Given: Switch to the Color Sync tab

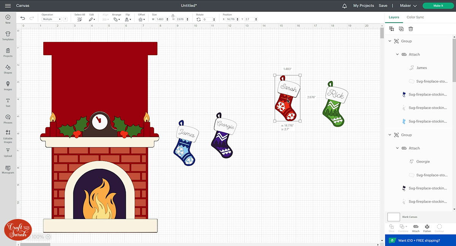Looking at the screenshot, I should pyautogui.click(x=415, y=17).
